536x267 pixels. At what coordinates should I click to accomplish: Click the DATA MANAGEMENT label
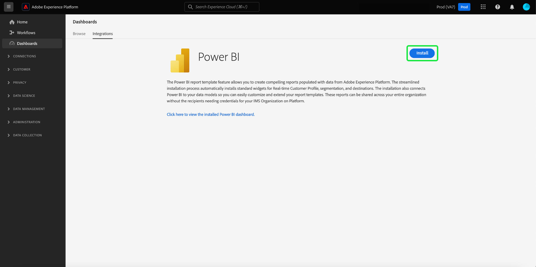pos(29,109)
